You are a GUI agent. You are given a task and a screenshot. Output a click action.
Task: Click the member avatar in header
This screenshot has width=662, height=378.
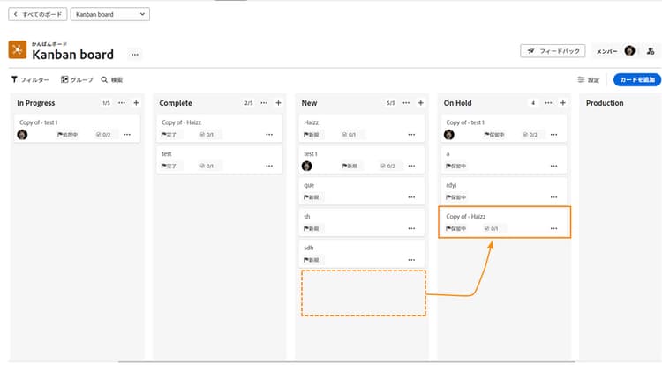click(629, 51)
